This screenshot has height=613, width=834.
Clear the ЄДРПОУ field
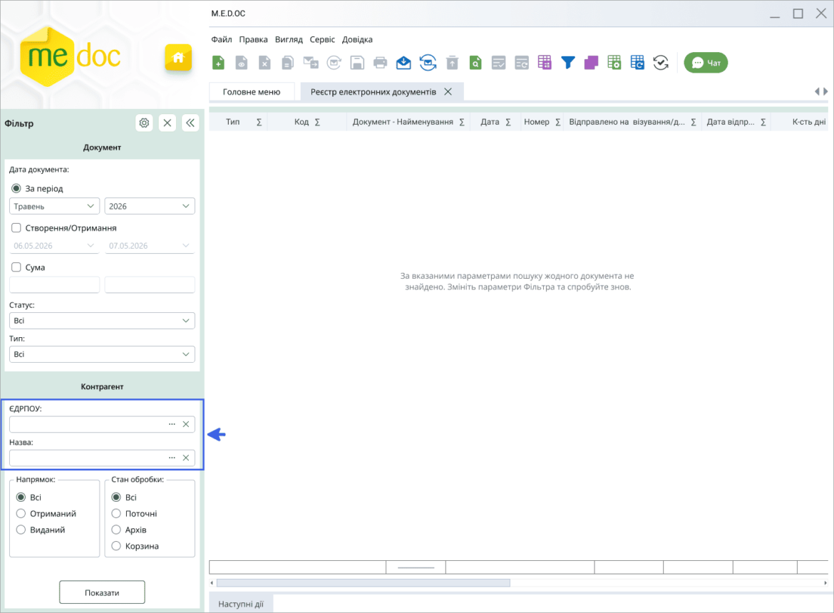pos(185,424)
